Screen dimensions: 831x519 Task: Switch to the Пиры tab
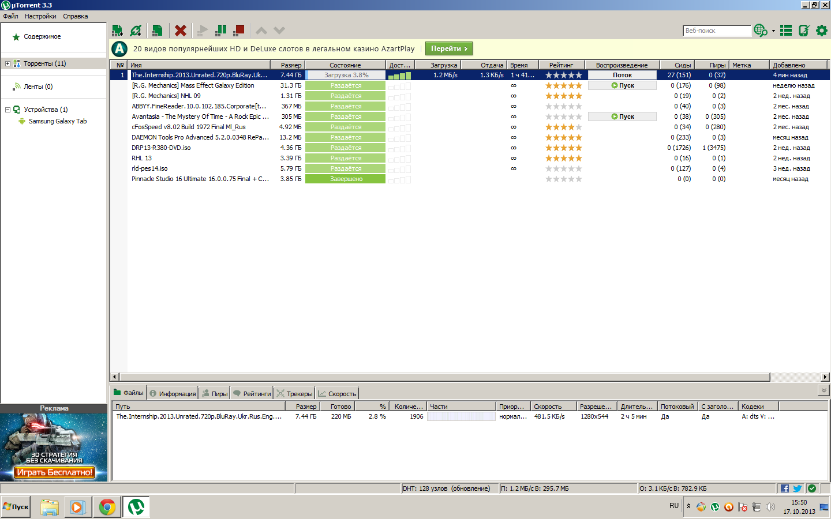215,393
